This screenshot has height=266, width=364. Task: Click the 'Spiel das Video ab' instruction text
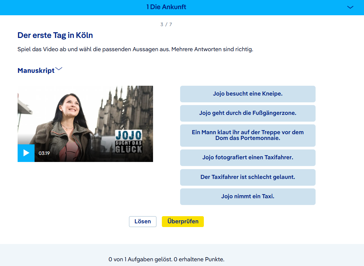(135, 49)
